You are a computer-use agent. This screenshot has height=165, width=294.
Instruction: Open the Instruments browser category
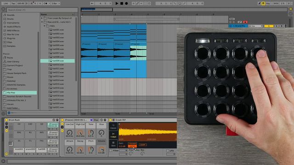click(13, 23)
